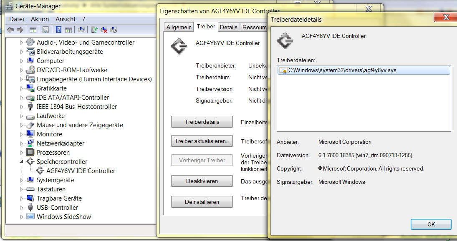457x241 pixels.
Task: Click the Tragbare Geräte device icon
Action: coord(30,198)
